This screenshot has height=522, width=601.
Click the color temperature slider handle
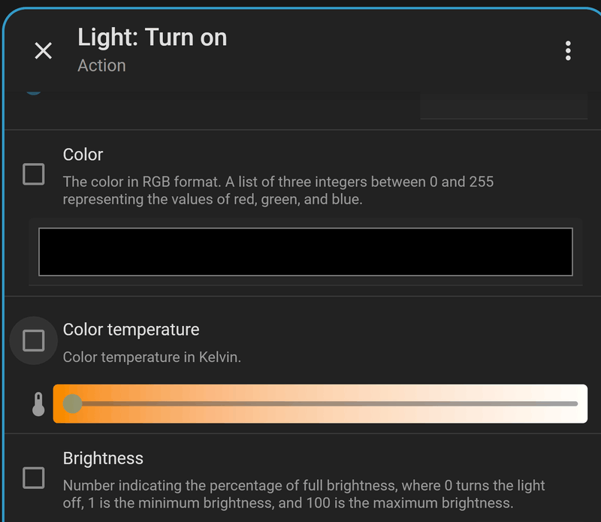[72, 403]
